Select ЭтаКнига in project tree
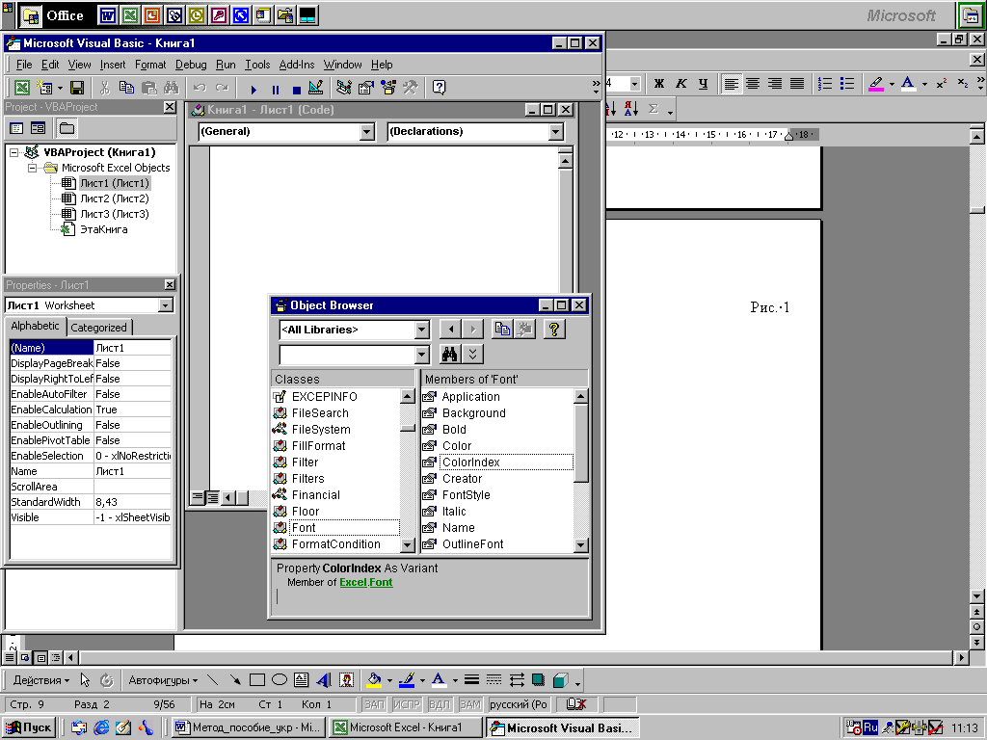Screen dimensions: 987x740 [104, 229]
